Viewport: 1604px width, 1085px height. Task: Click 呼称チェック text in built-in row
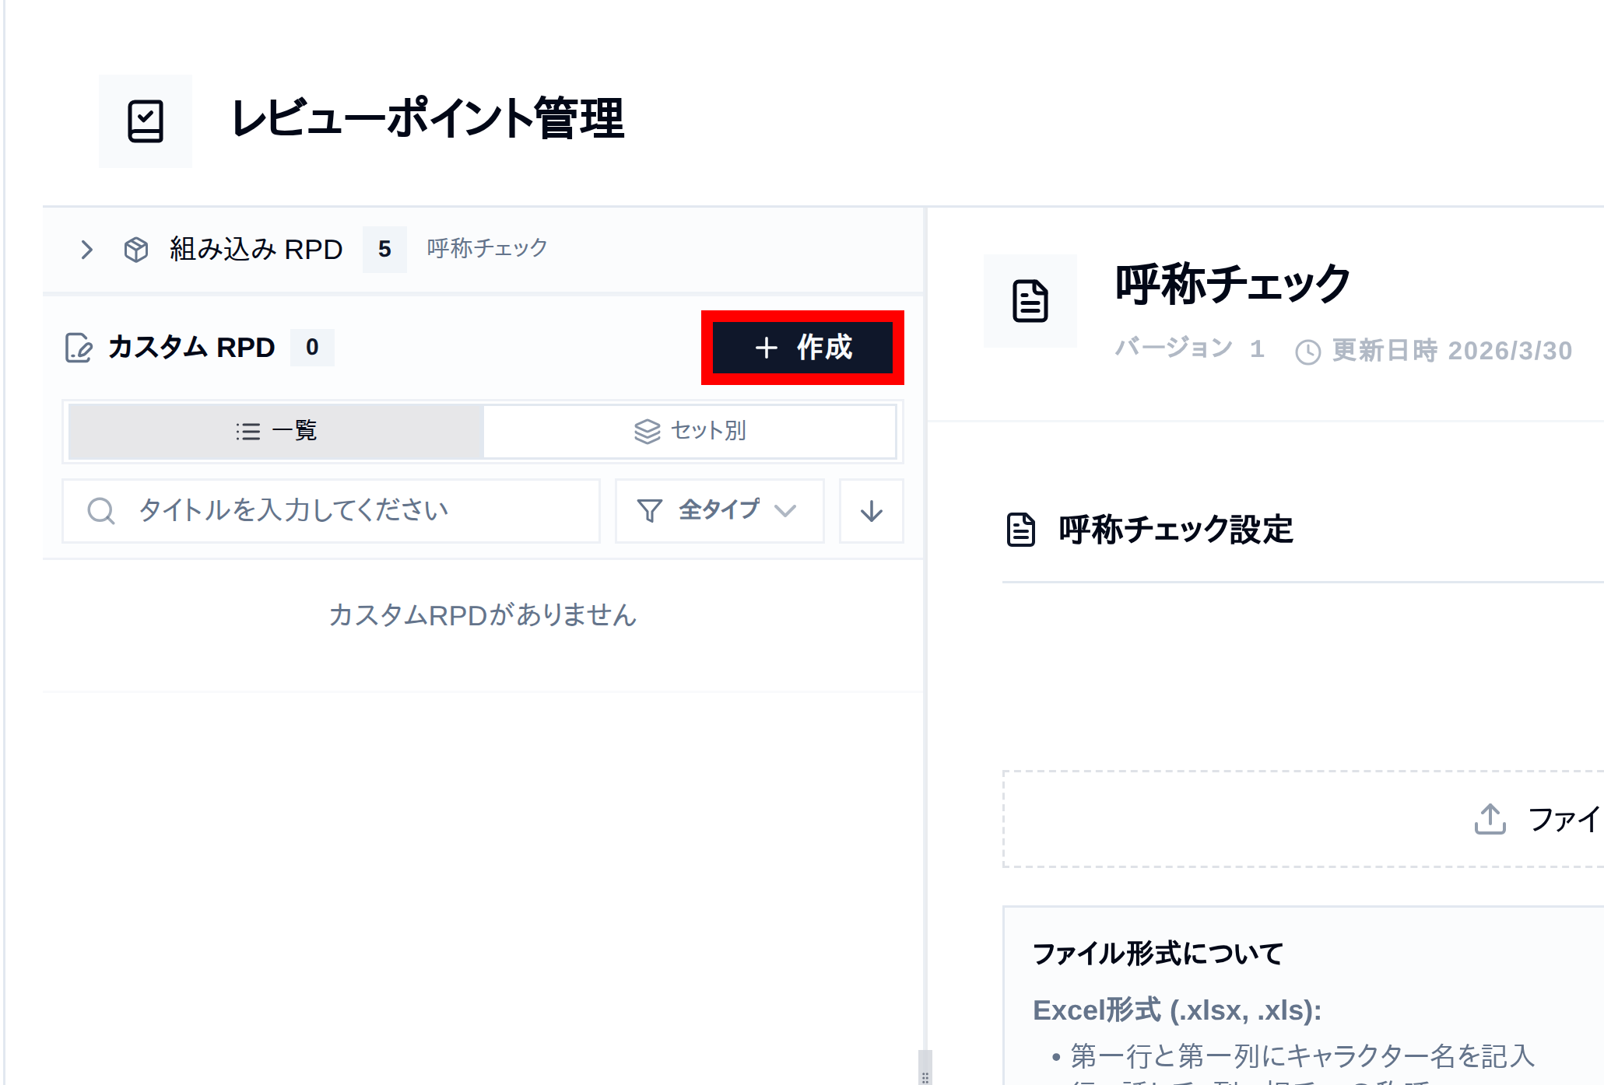pyautogui.click(x=487, y=248)
